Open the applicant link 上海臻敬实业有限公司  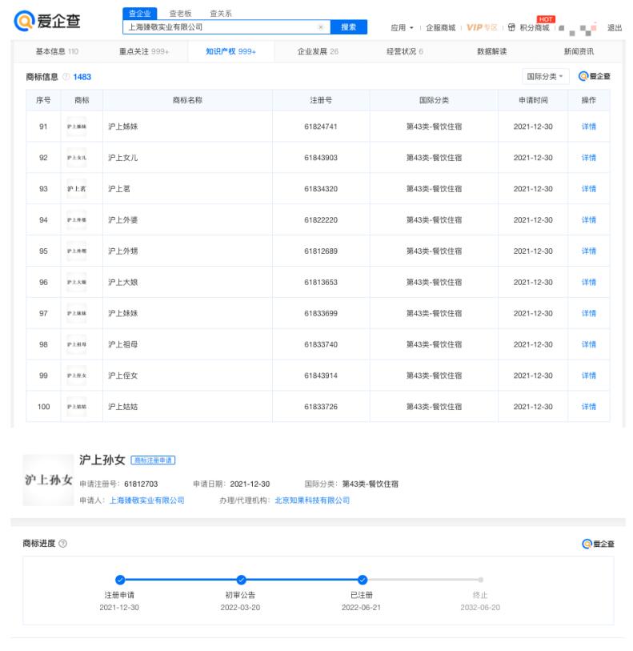pos(146,500)
